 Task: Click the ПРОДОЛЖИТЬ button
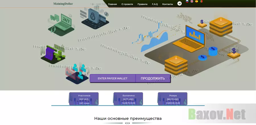153,78
